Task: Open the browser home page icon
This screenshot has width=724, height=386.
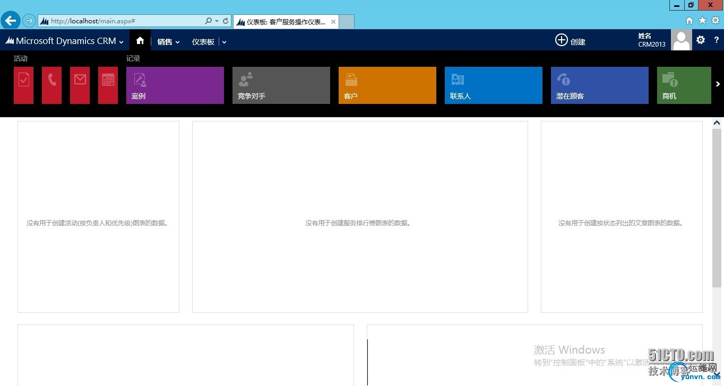Action: (x=689, y=21)
